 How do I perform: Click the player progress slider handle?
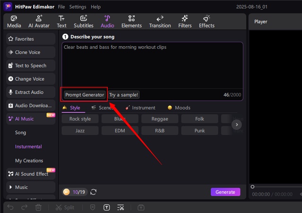point(252,186)
